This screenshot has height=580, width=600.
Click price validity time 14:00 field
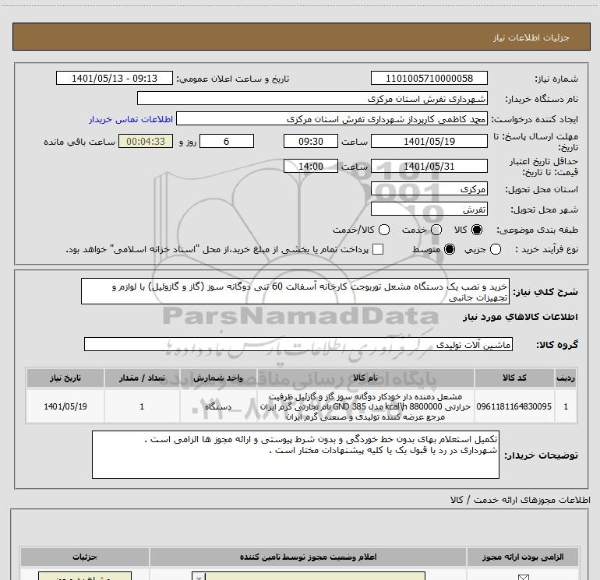point(311,166)
